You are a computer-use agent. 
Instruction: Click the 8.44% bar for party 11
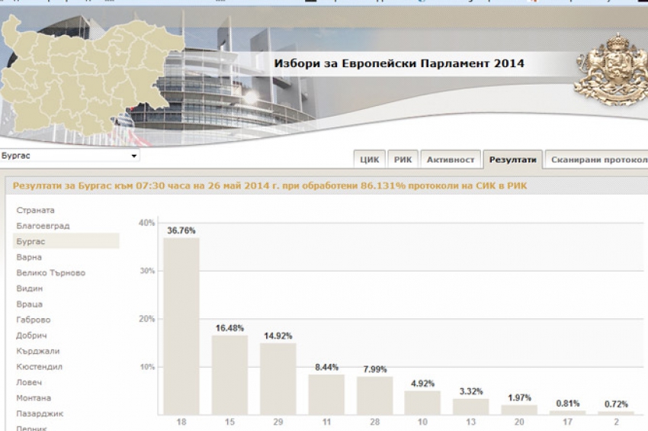[x=326, y=394]
